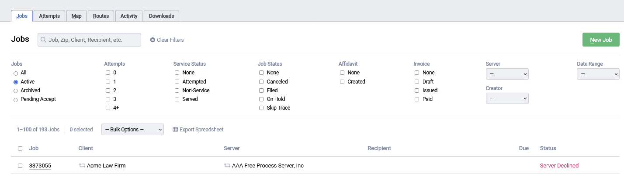Expand the Server filter dropdown
This screenshot has width=624, height=174.
pos(507,74)
